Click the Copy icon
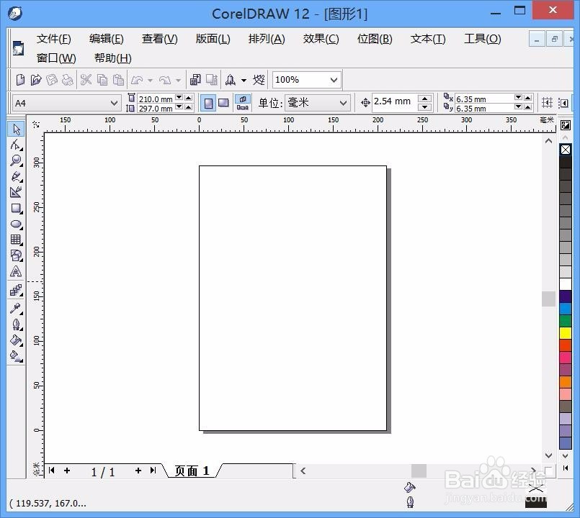This screenshot has height=518, width=580. 102,80
